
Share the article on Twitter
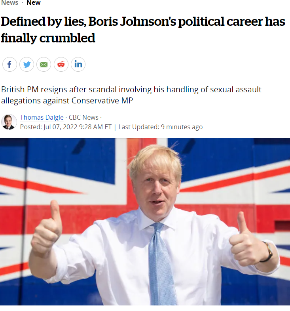(x=27, y=65)
